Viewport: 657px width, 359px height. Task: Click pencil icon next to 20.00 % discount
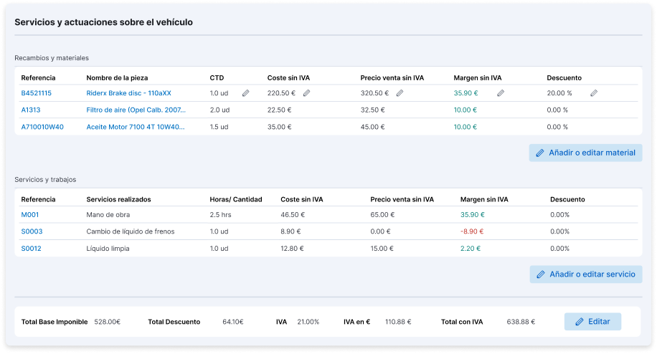click(593, 93)
